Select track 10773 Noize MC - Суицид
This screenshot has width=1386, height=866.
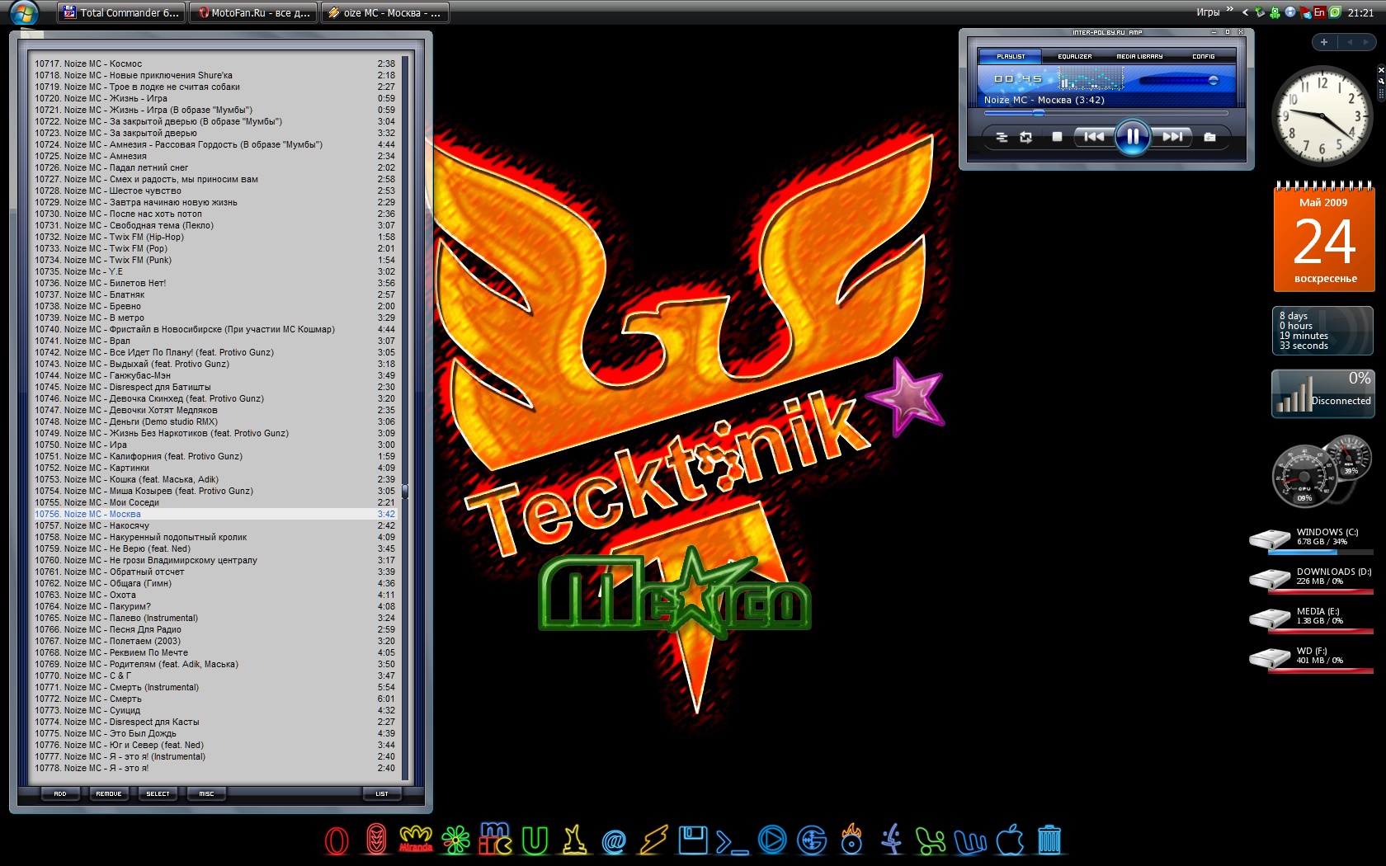click(215, 710)
